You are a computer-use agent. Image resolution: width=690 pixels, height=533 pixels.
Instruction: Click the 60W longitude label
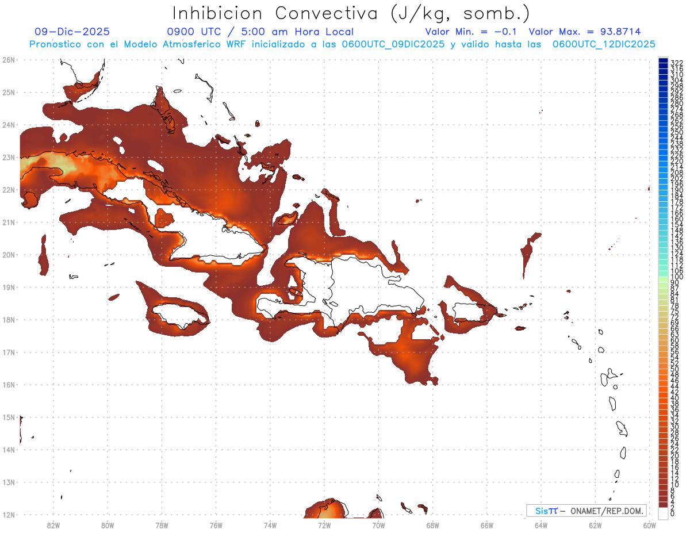(x=650, y=525)
